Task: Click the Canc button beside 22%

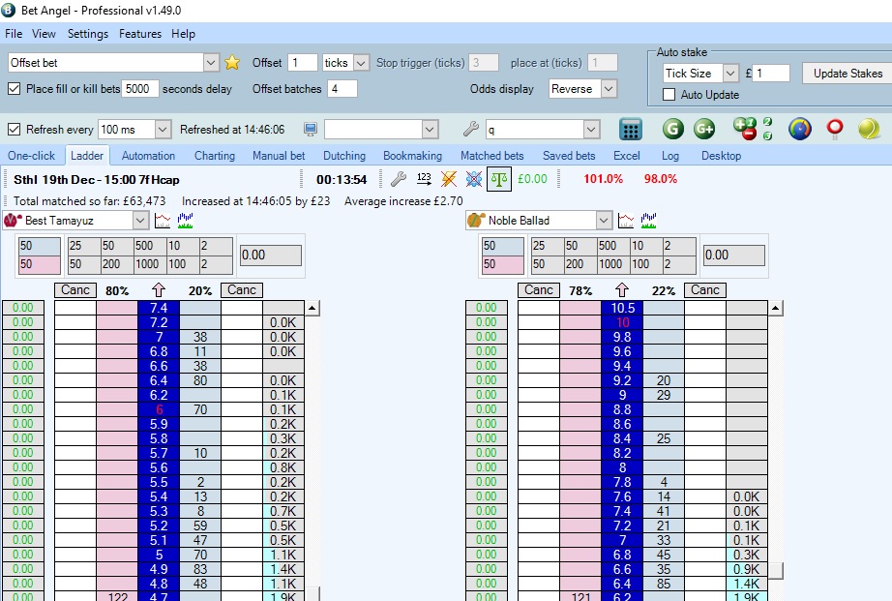Action: [x=705, y=290]
